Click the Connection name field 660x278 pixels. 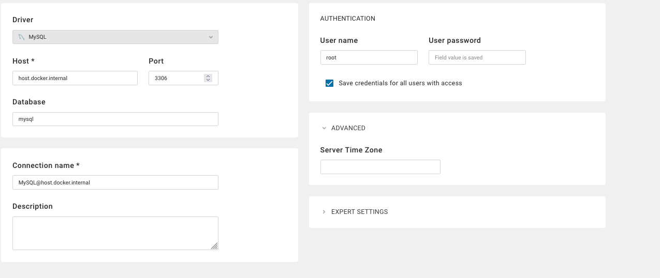point(115,182)
